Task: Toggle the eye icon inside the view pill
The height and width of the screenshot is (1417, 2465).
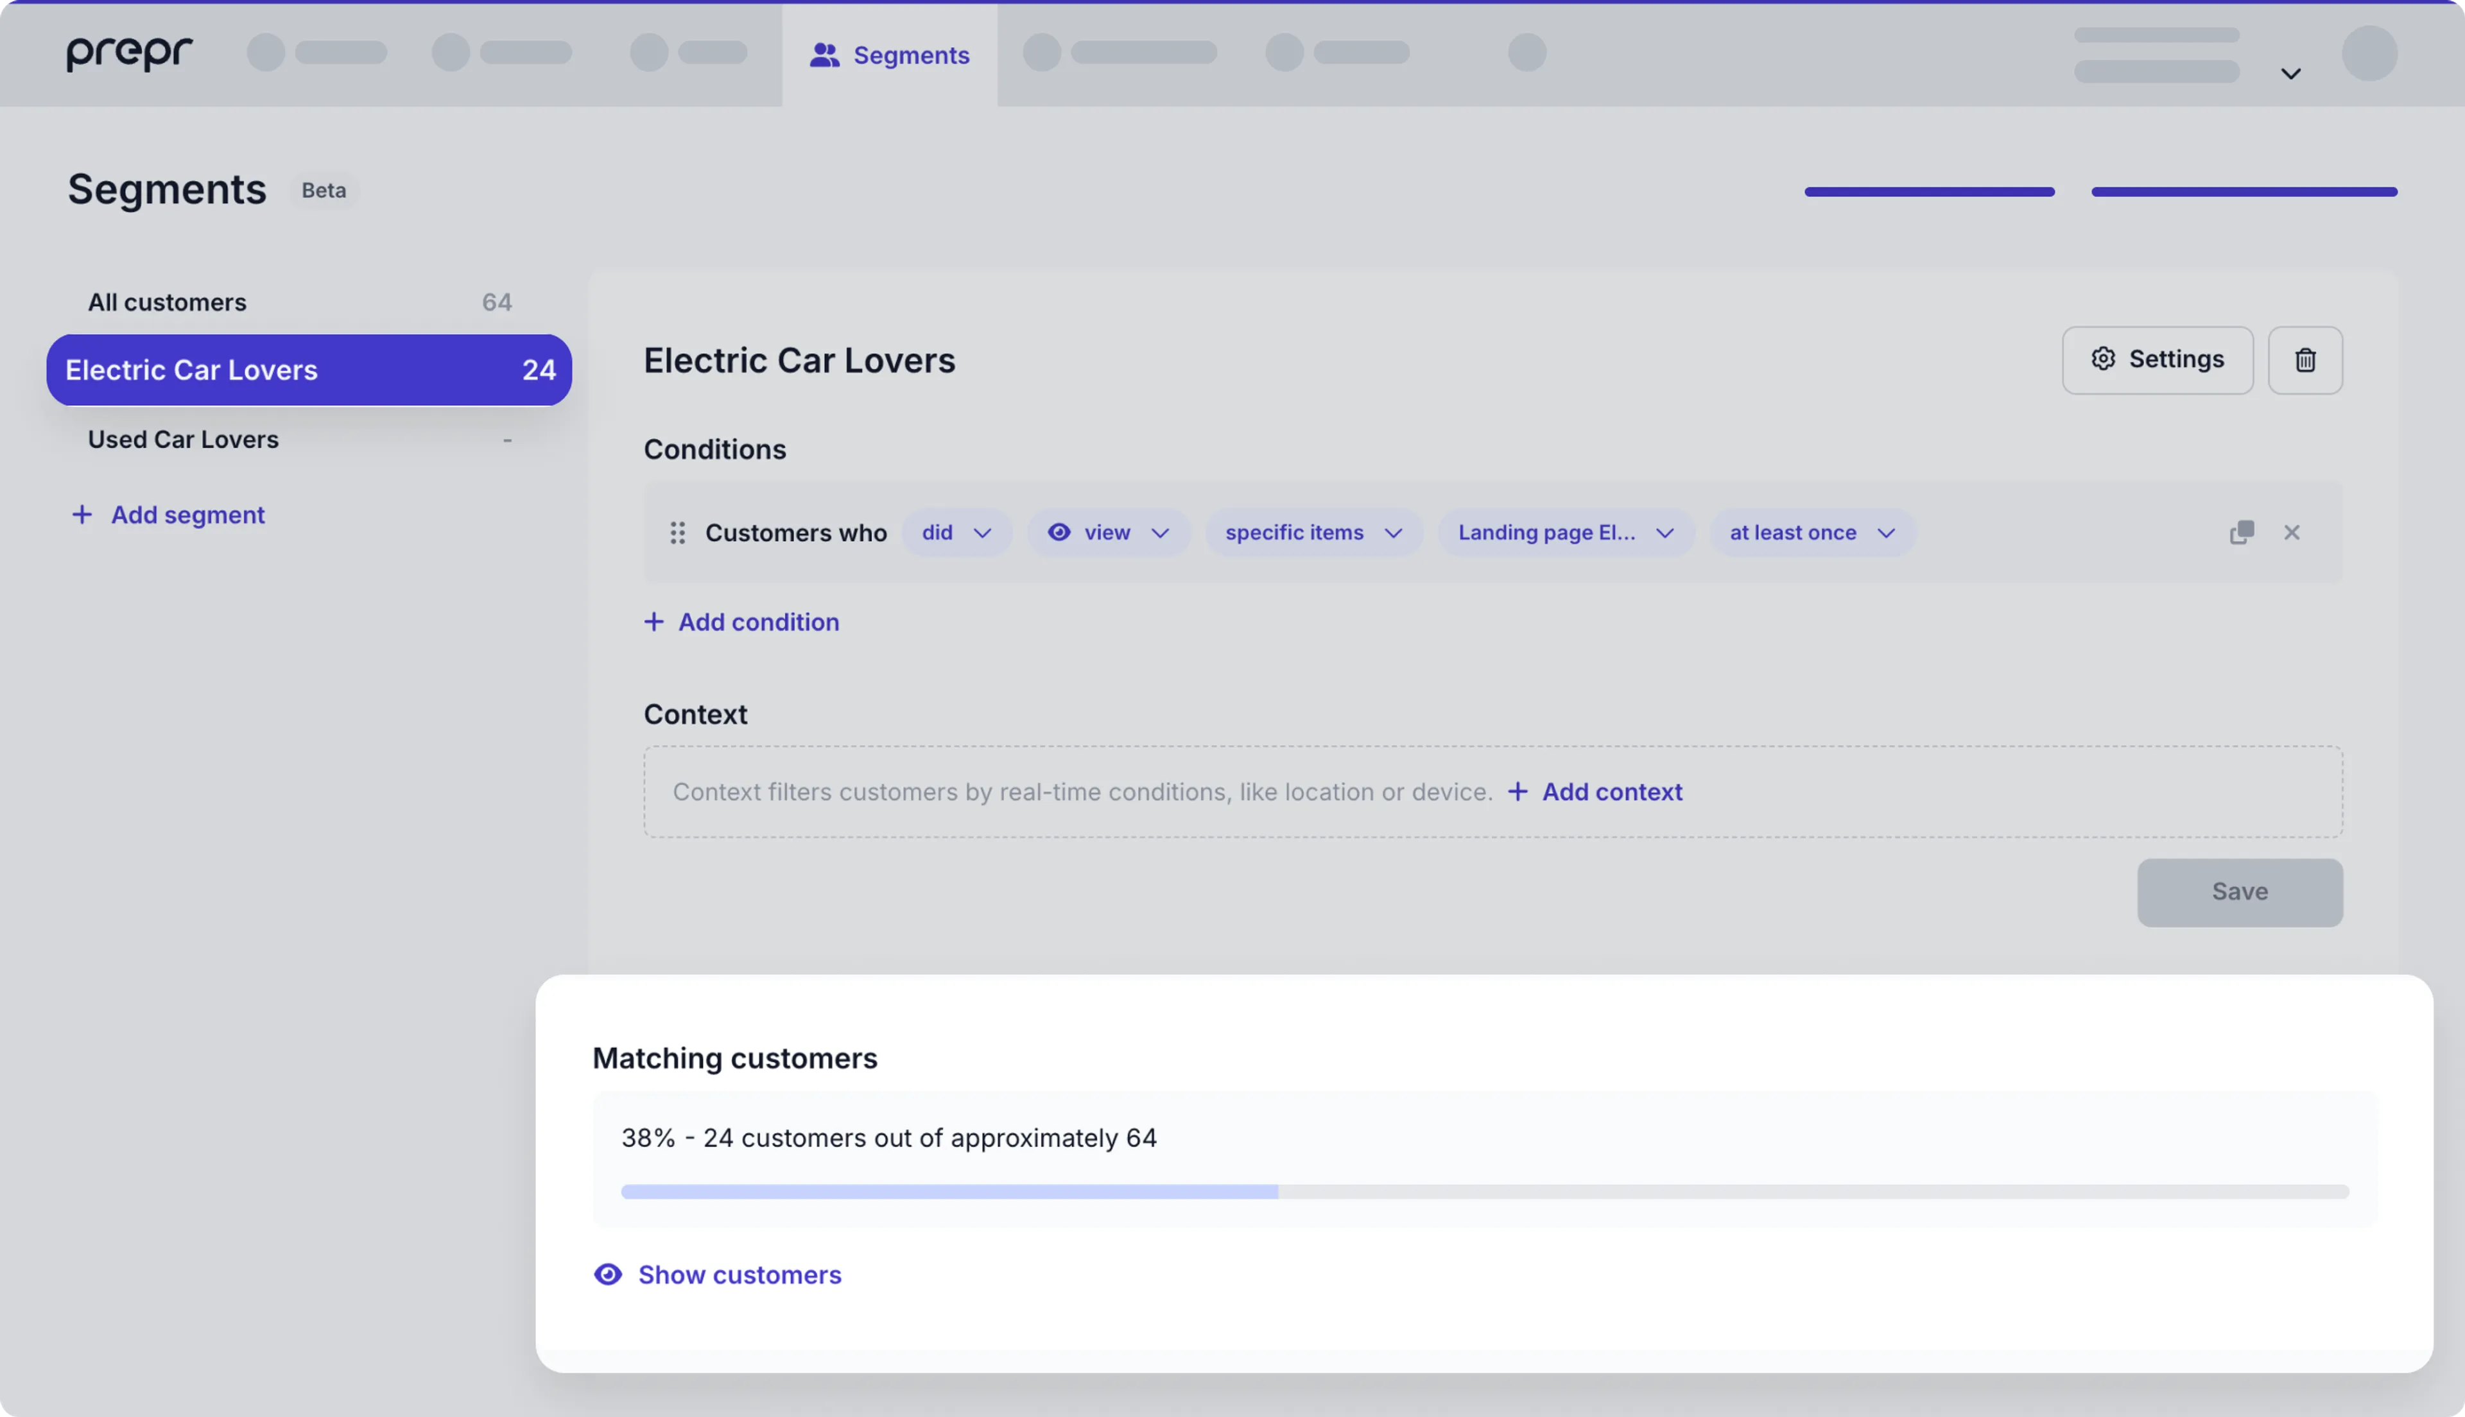Action: coord(1060,533)
